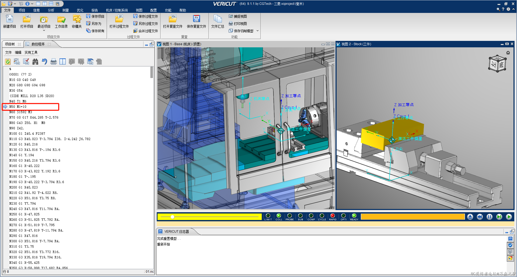Viewport: 517px width, 277px height.
Task: Click 保存过程文件 in the ribbon
Action: 146,16
